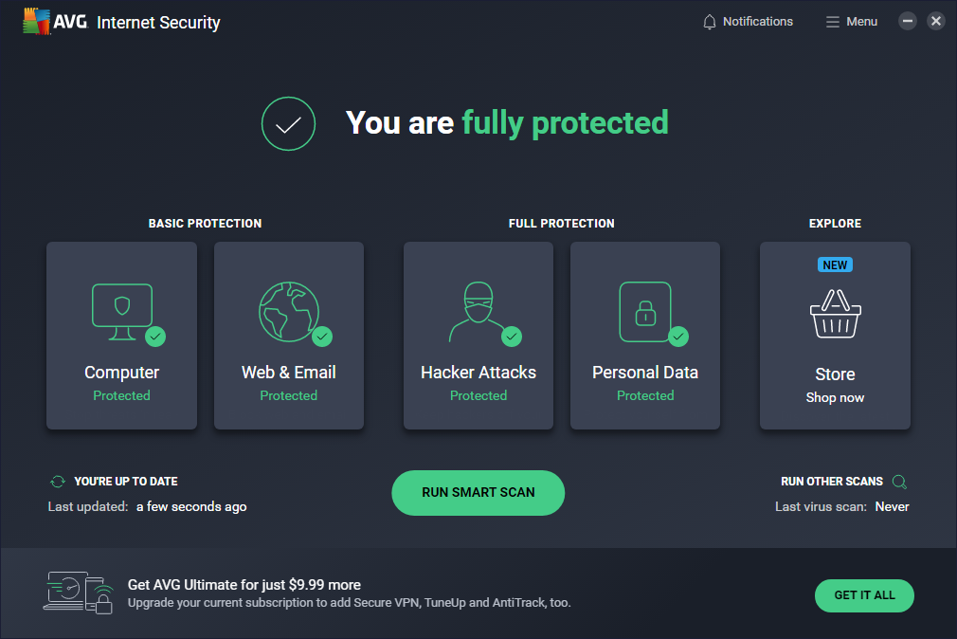Click the refresh update icon
The height and width of the screenshot is (639, 957).
(58, 482)
